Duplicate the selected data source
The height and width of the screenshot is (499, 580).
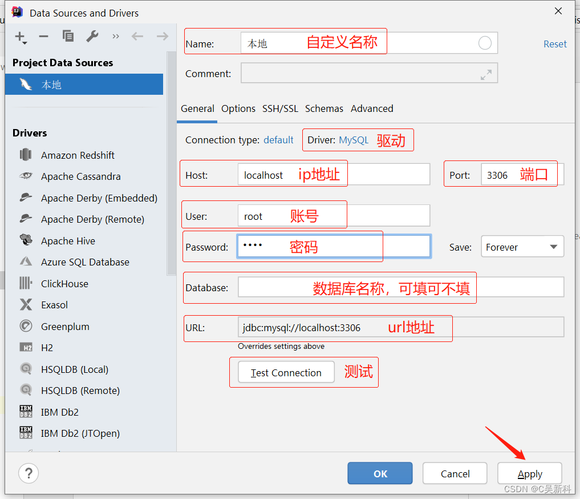68,37
